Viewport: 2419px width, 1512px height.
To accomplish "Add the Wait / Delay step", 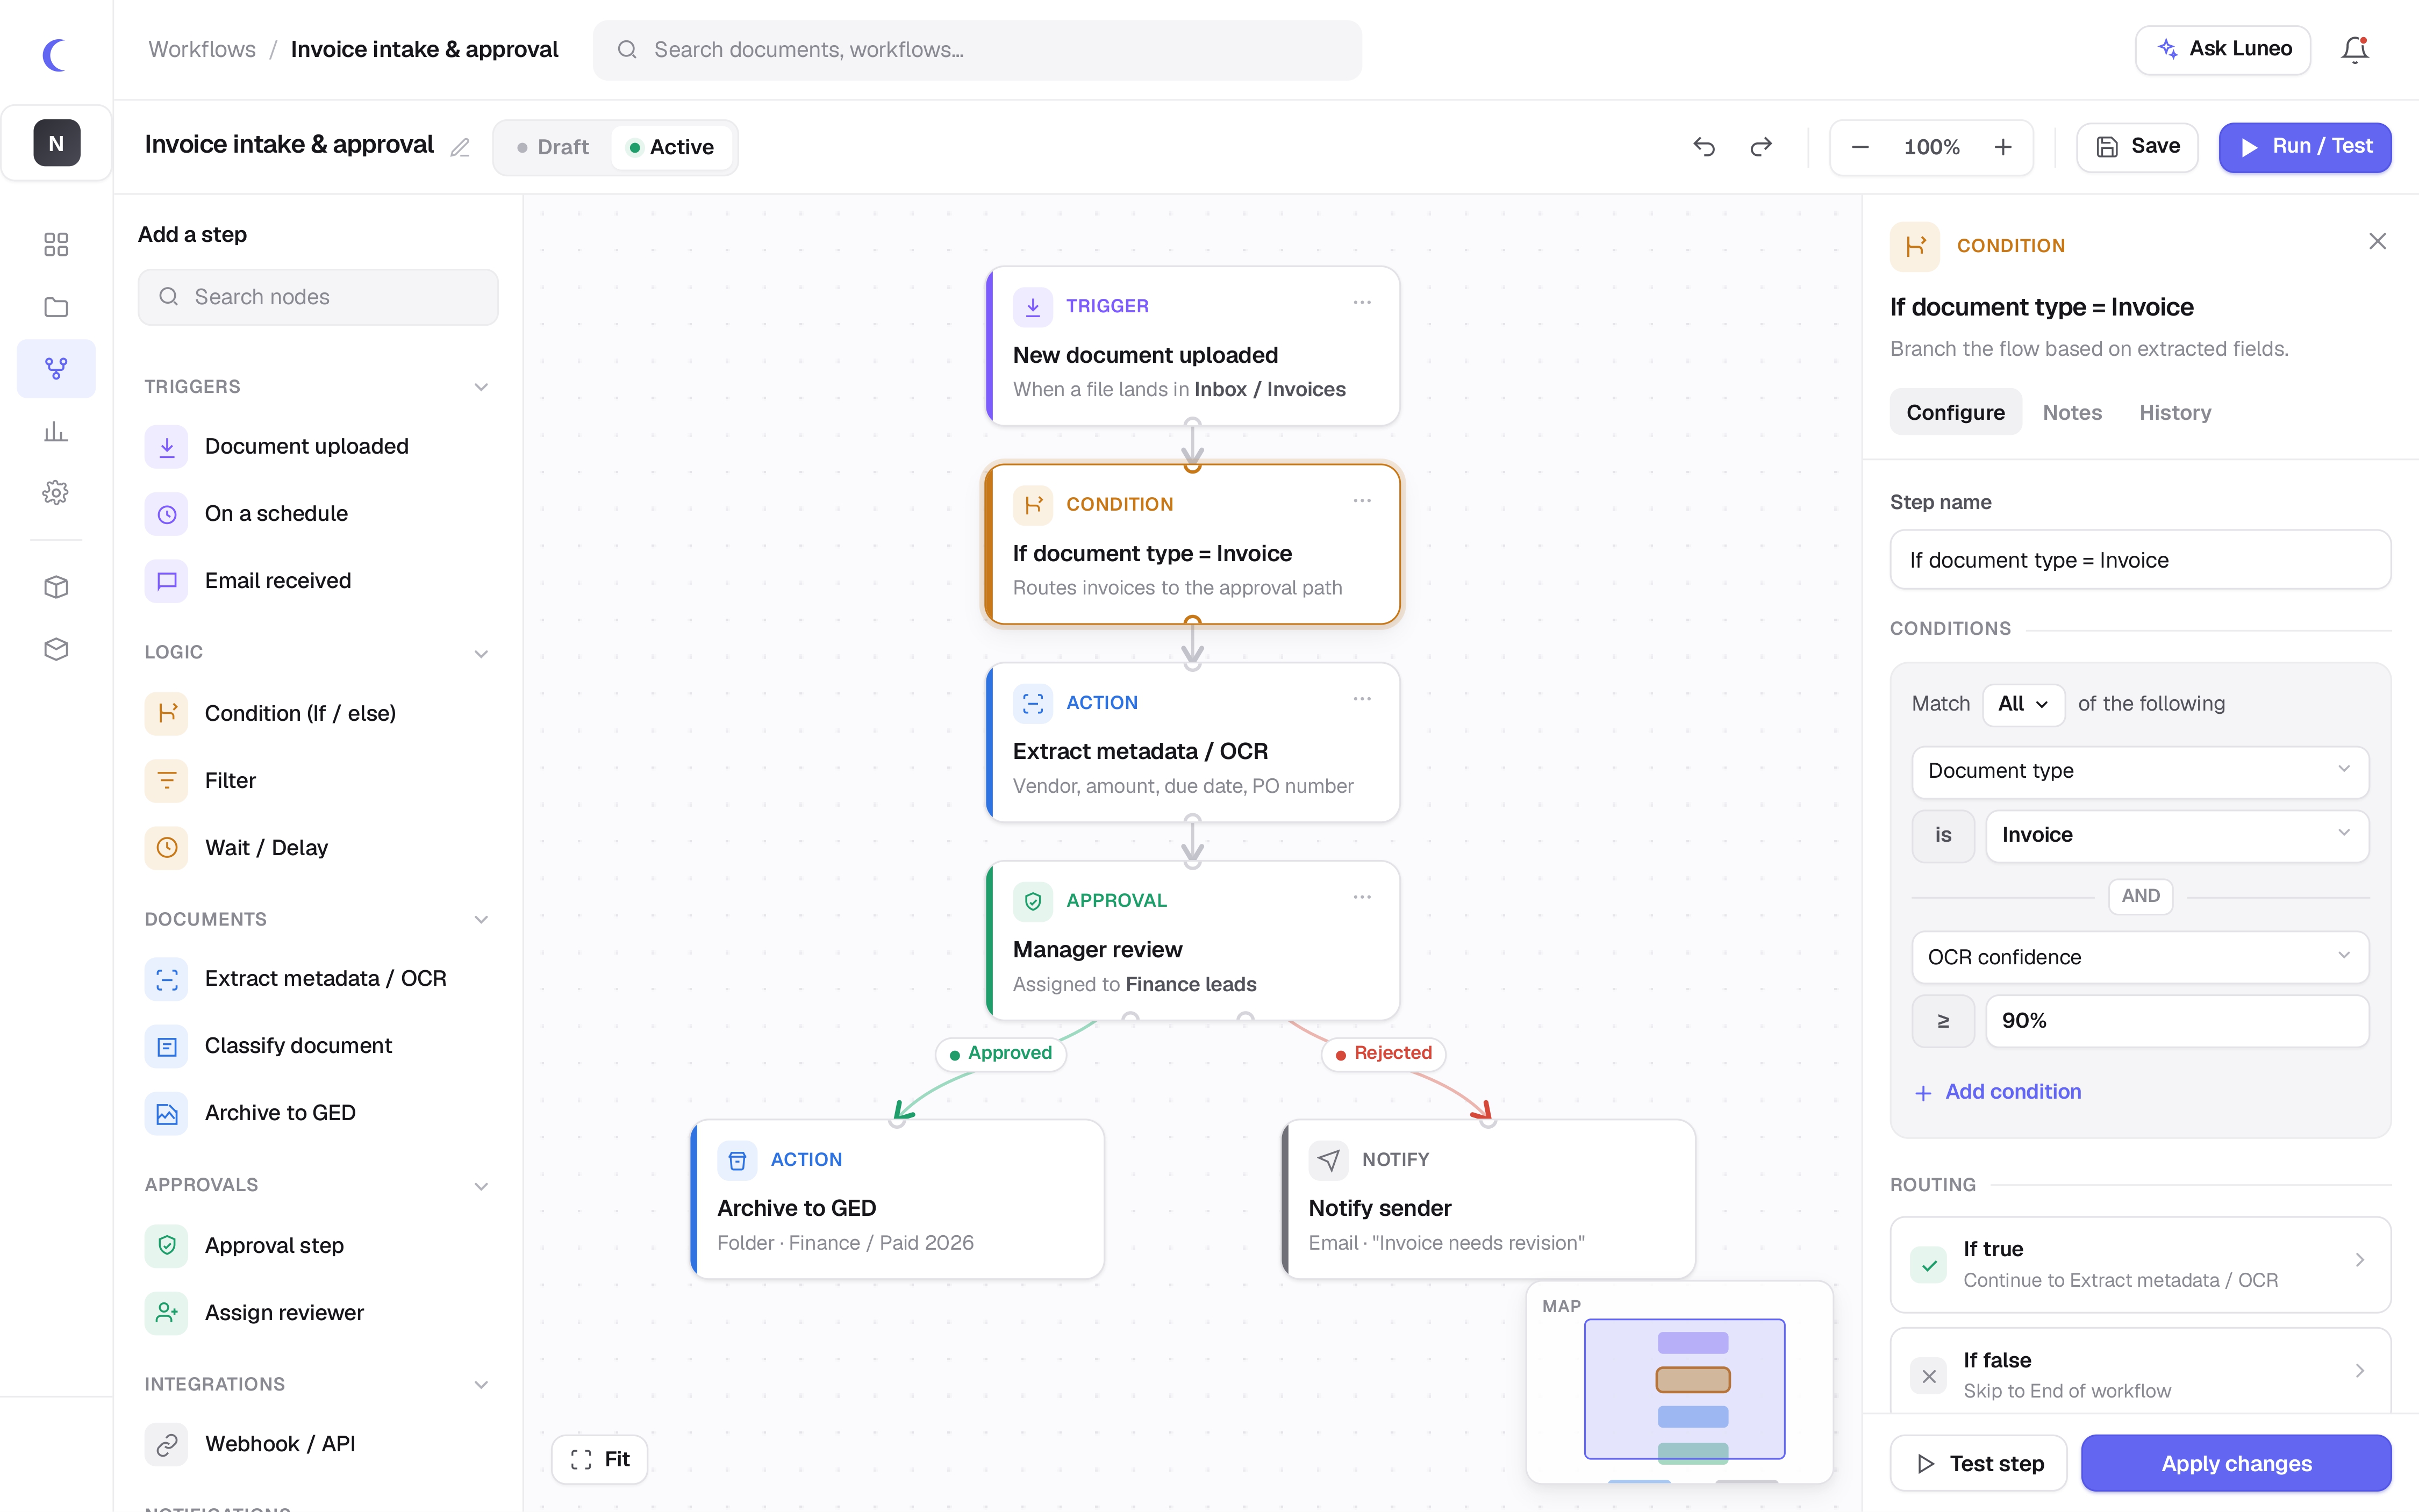I will tap(318, 847).
